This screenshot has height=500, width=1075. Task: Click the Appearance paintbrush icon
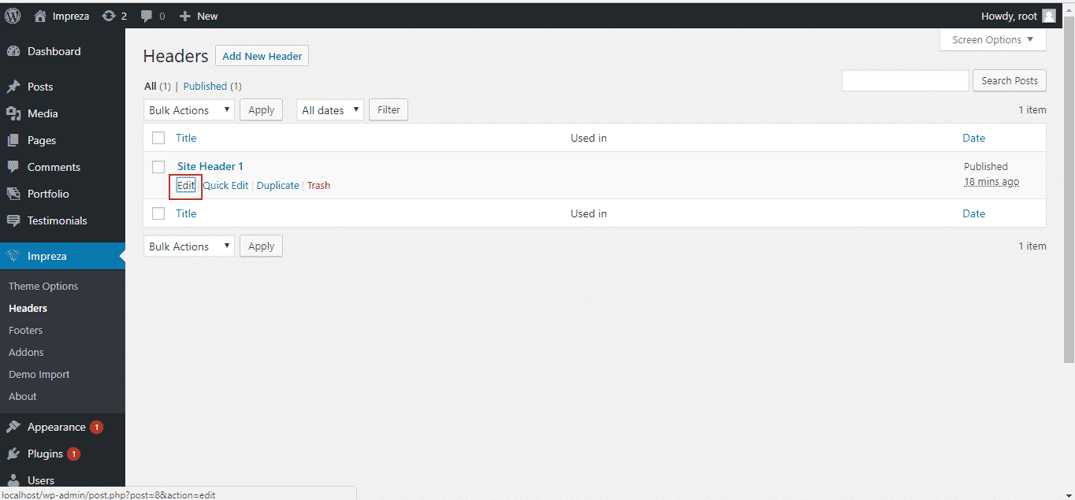[13, 427]
